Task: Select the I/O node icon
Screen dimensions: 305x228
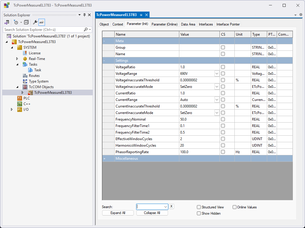Action: coord(19,109)
